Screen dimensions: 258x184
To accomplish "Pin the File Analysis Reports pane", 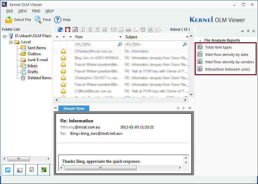I will click(x=248, y=31).
